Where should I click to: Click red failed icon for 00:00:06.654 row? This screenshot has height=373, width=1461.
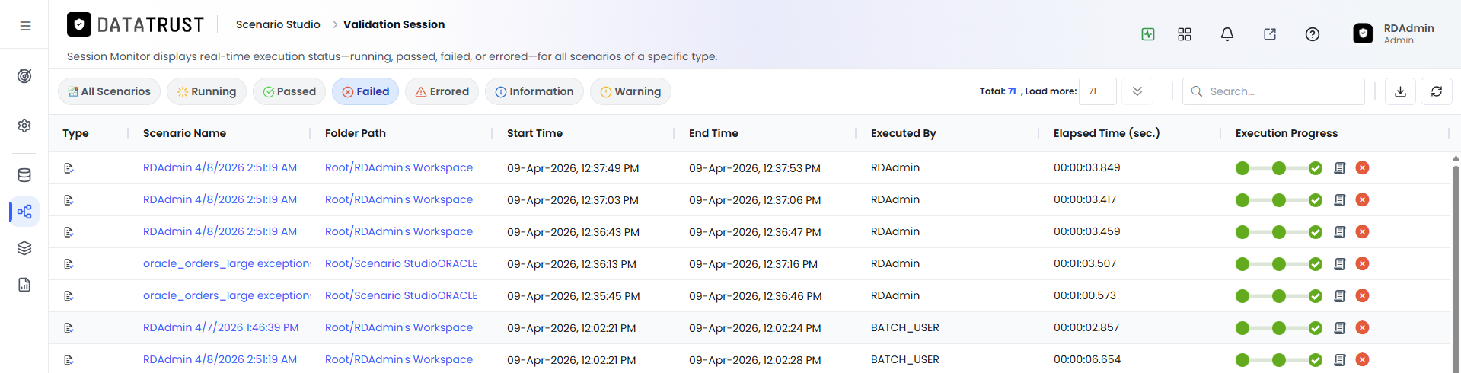click(1363, 360)
